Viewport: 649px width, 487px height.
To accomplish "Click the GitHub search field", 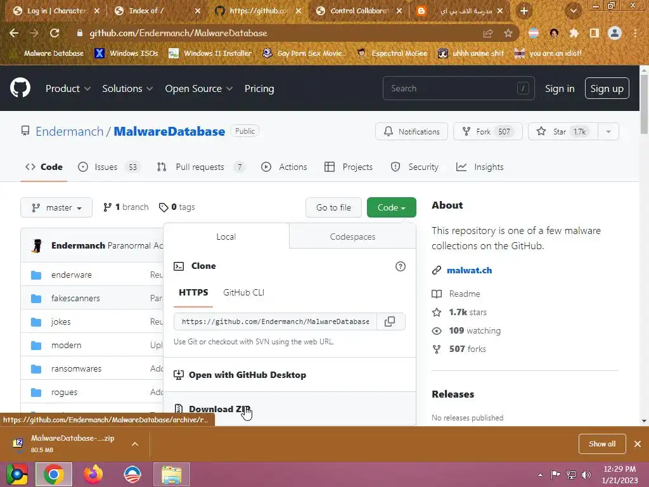I will tap(459, 88).
